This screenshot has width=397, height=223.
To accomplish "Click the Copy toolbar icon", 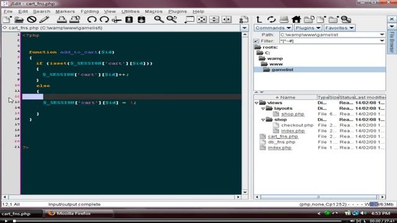I will pos(129,19).
